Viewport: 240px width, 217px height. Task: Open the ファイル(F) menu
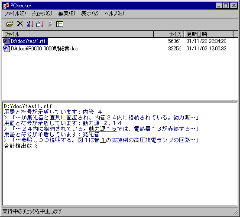pos(15,13)
